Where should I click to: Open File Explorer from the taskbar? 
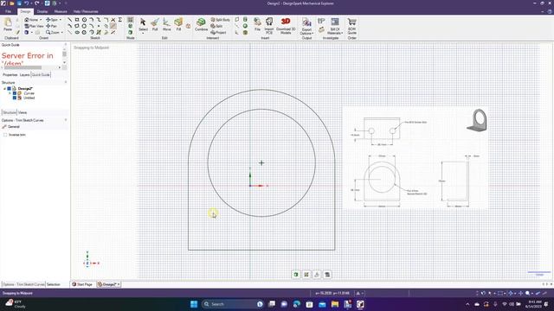pyautogui.click(x=335, y=304)
